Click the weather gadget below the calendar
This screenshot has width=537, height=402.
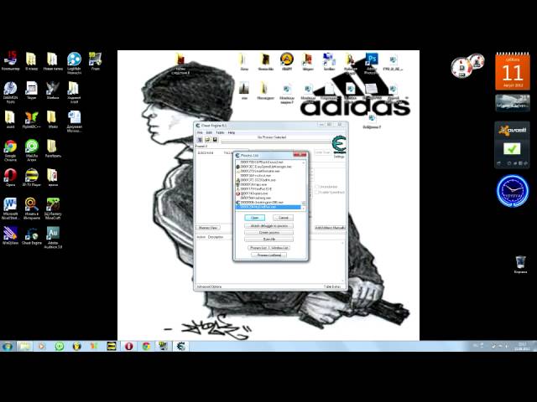click(x=513, y=102)
